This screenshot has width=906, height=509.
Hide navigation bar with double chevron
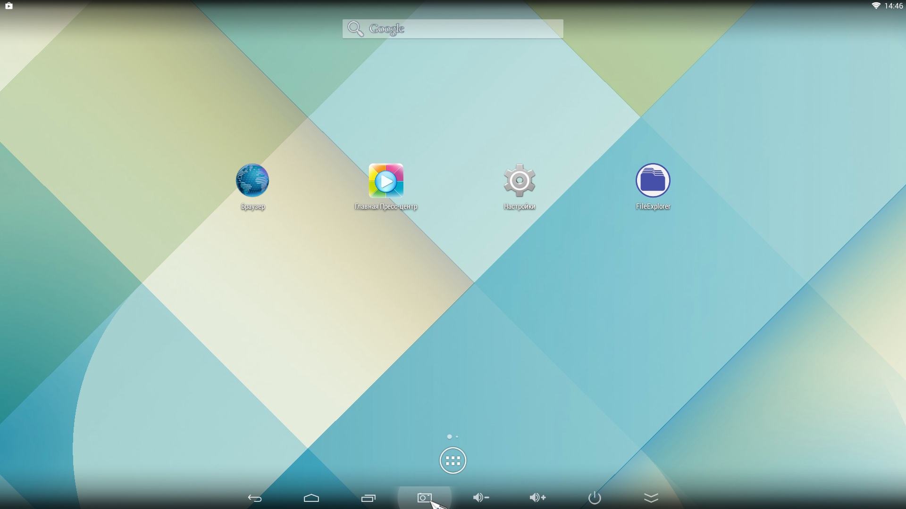point(651,498)
